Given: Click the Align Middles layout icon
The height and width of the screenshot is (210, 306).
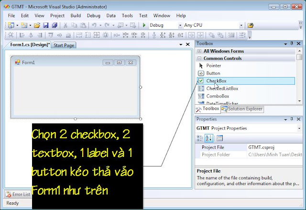Looking at the screenshot, I should coord(59,35).
